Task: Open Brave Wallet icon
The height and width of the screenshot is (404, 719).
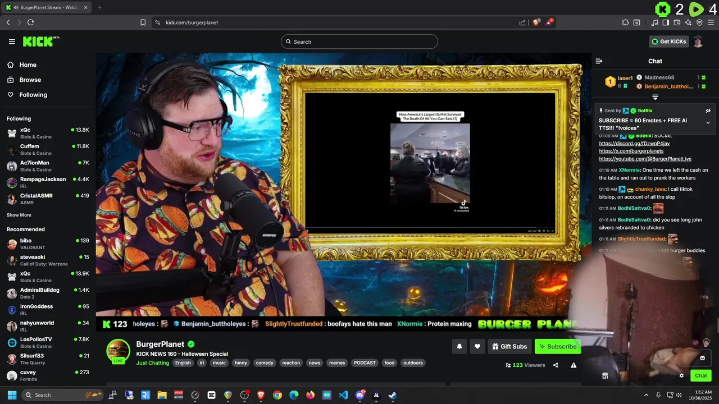Action: click(677, 22)
